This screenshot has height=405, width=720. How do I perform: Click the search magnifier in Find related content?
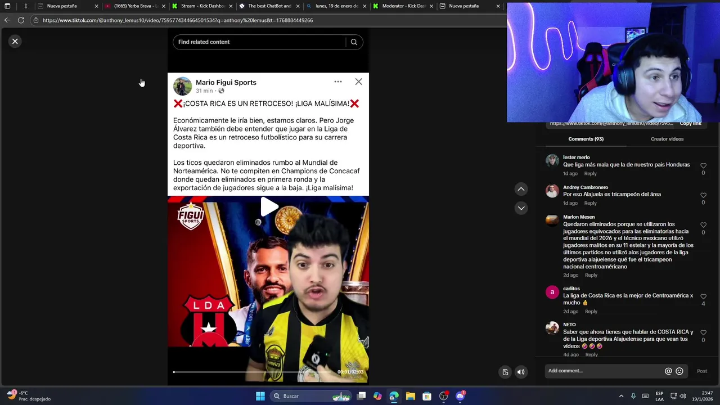point(354,42)
